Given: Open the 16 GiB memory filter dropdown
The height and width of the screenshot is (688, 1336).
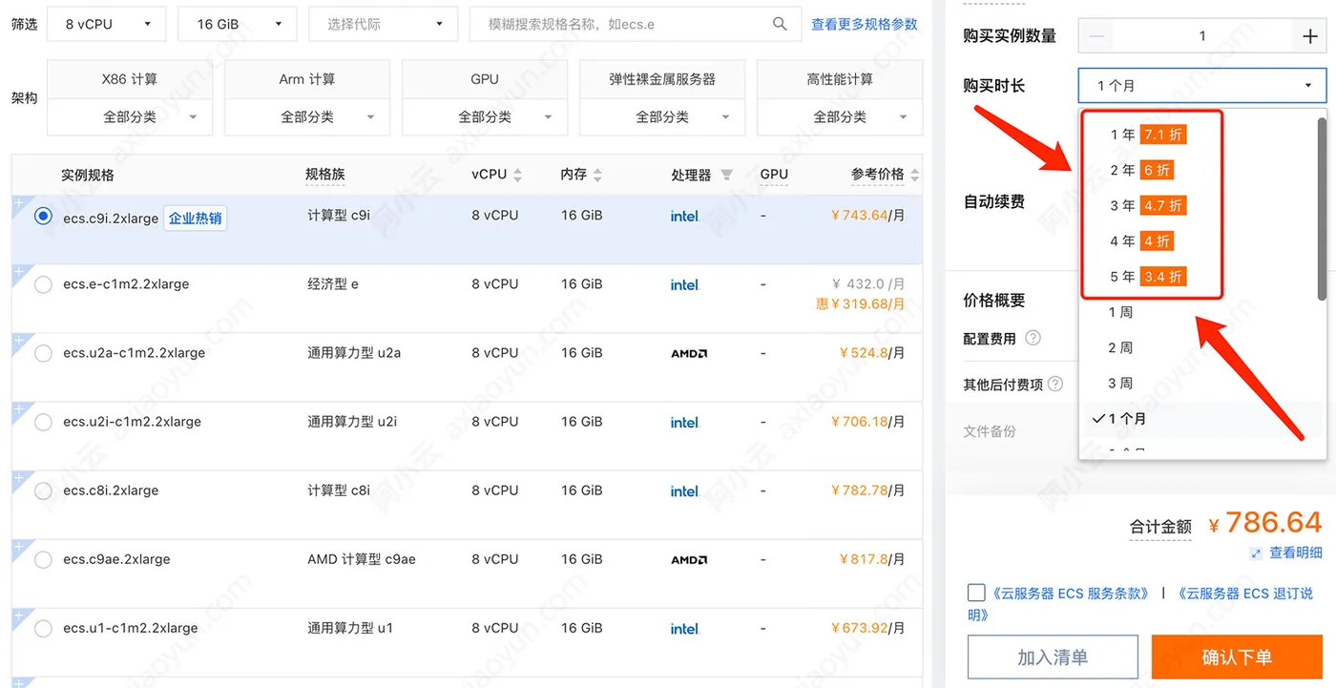Looking at the screenshot, I should [x=237, y=24].
